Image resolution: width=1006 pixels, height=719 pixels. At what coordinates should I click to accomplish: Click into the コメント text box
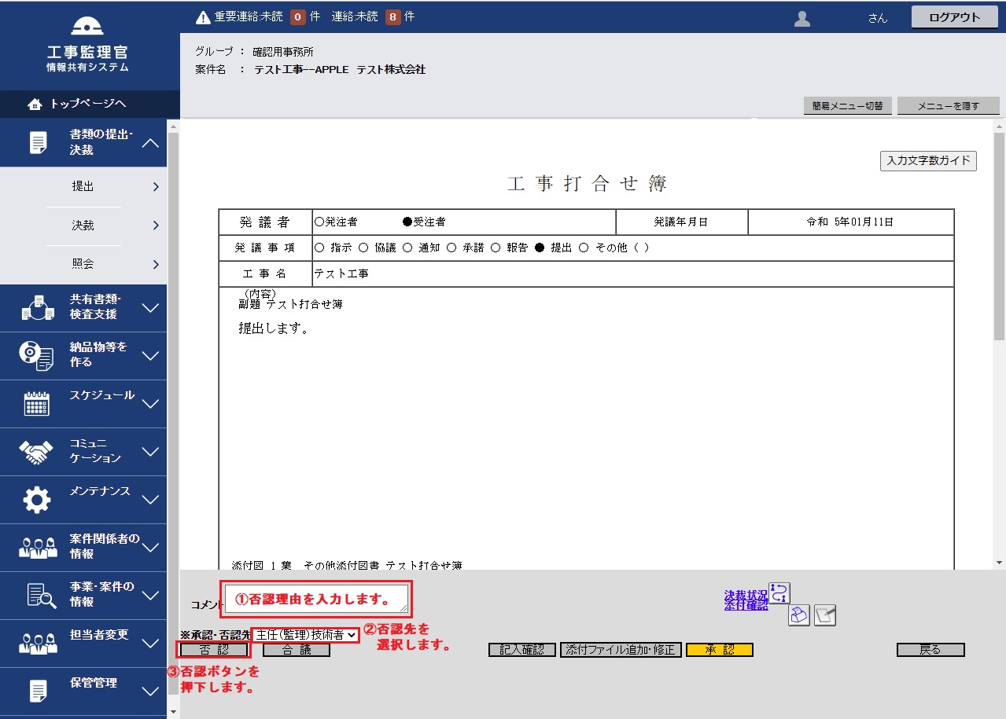tap(316, 599)
